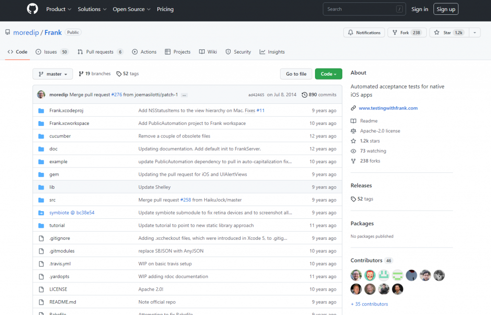Click the commit history clock icon
Screen dimensions: 491x315
pos(304,95)
